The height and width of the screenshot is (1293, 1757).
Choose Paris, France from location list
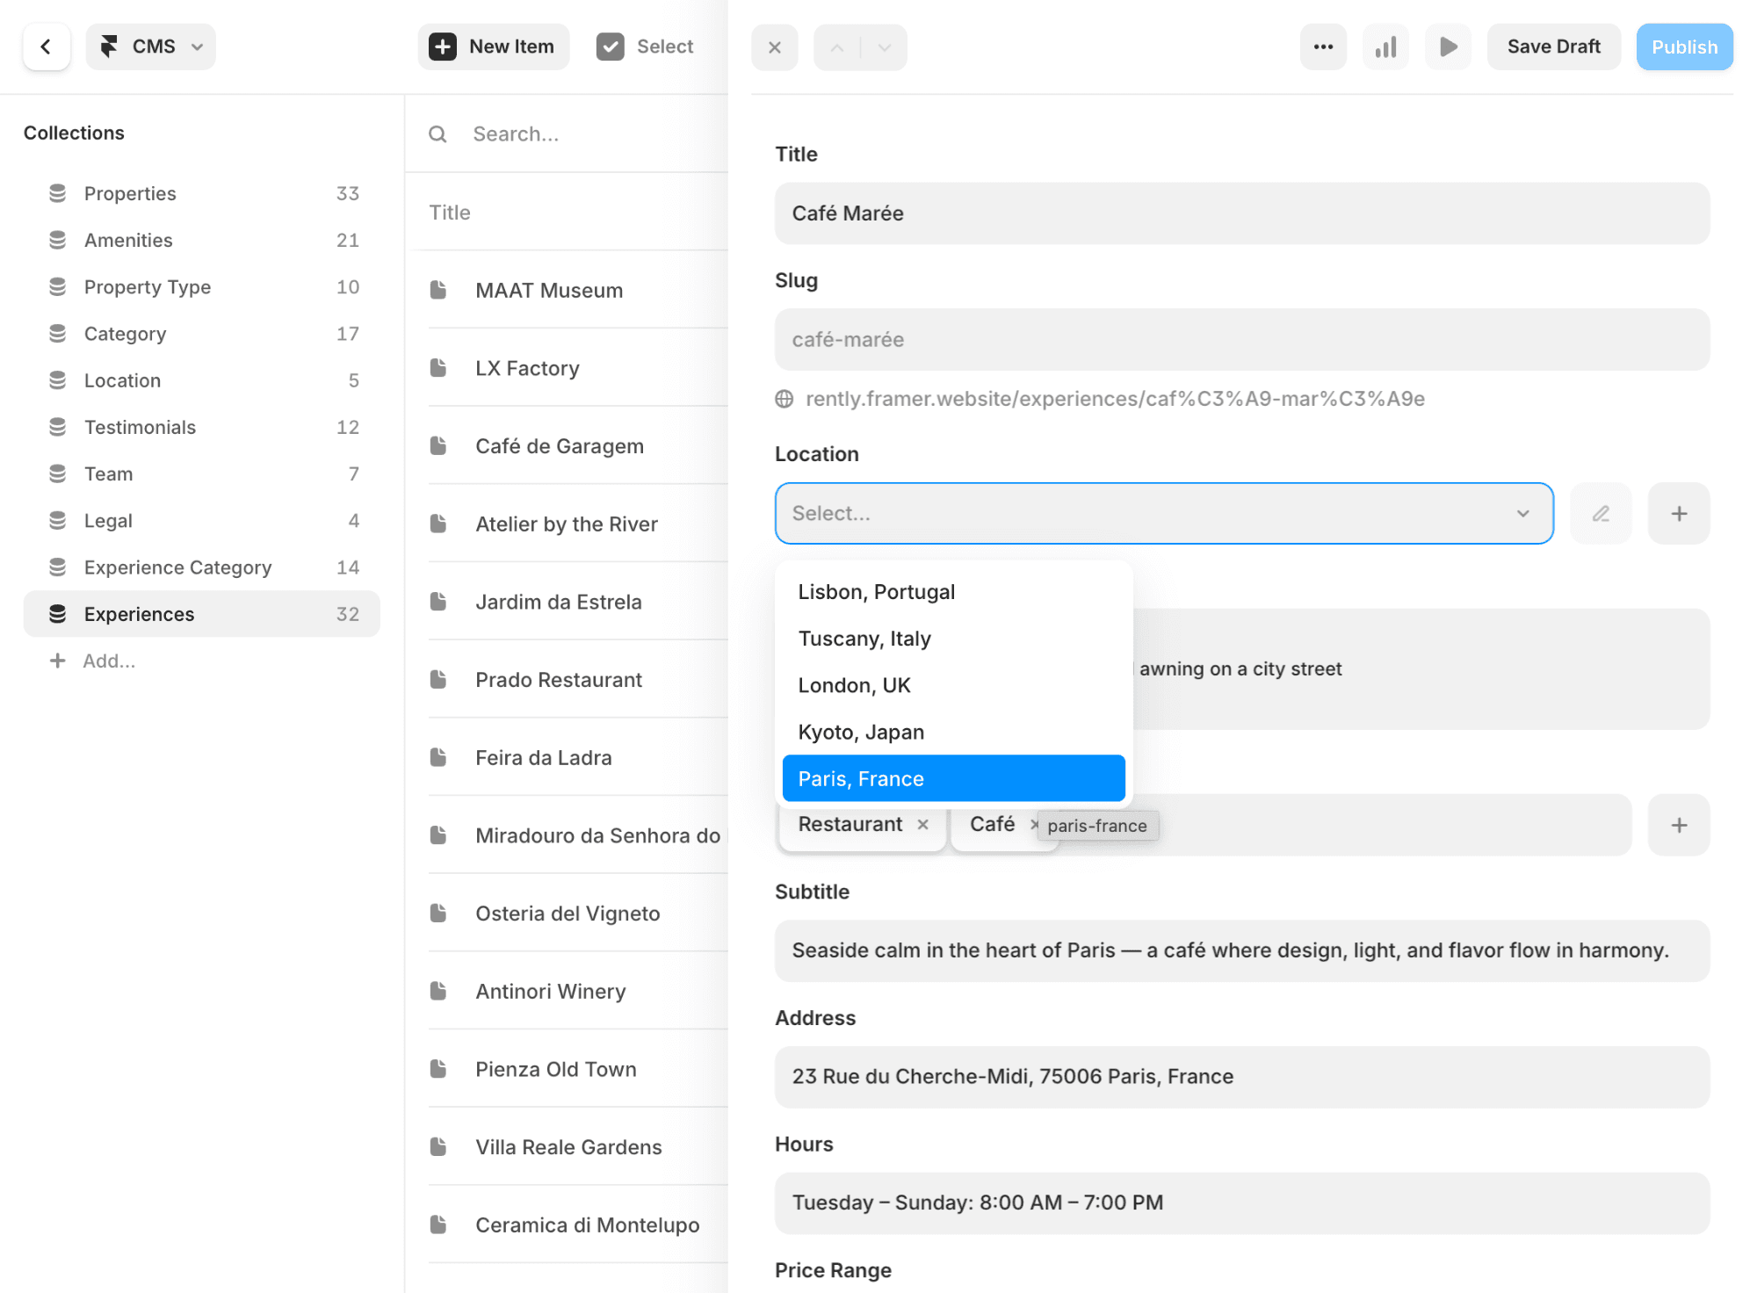[953, 778]
